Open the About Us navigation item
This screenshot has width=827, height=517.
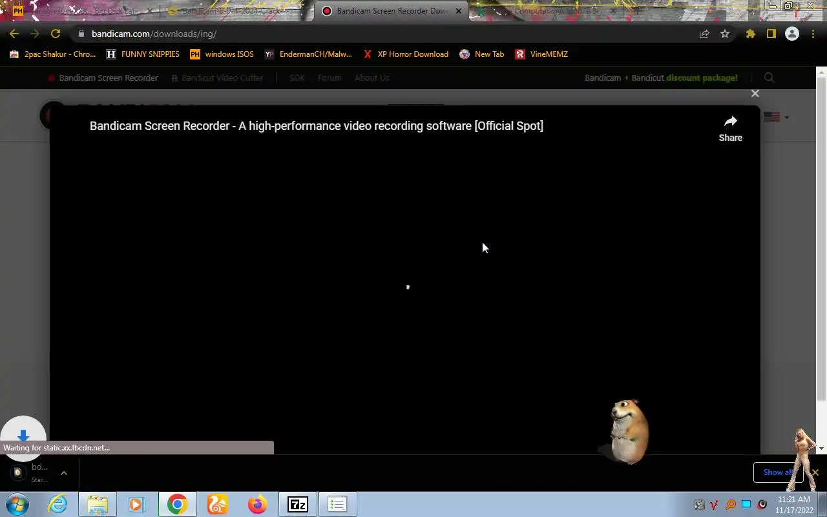(372, 78)
